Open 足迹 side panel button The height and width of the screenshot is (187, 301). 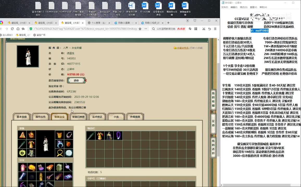213,123
